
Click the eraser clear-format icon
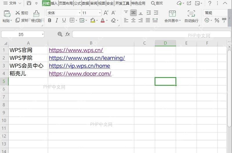[x=113, y=20]
